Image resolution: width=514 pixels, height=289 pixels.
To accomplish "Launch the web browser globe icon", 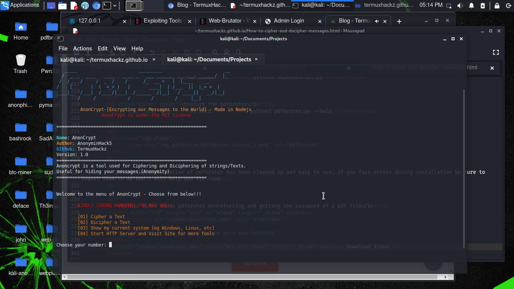I will [x=85, y=6].
